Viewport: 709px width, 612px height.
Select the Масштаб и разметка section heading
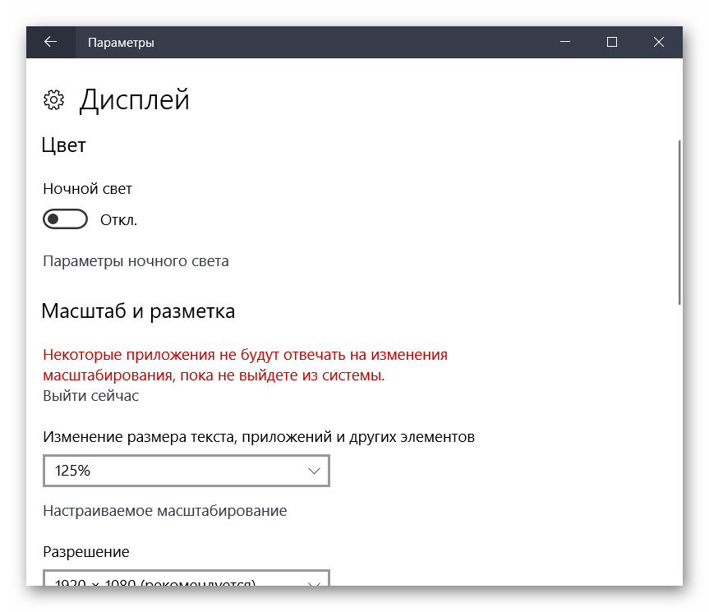pos(138,311)
